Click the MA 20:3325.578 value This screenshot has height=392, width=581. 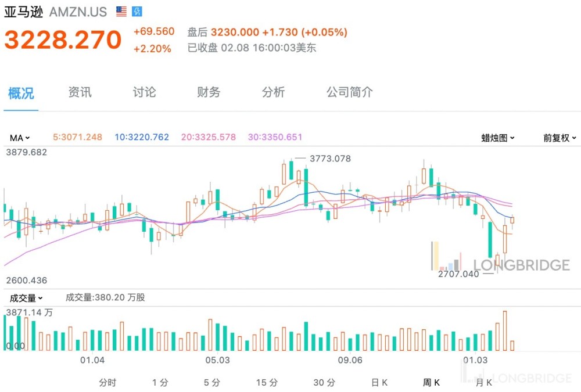coord(208,137)
